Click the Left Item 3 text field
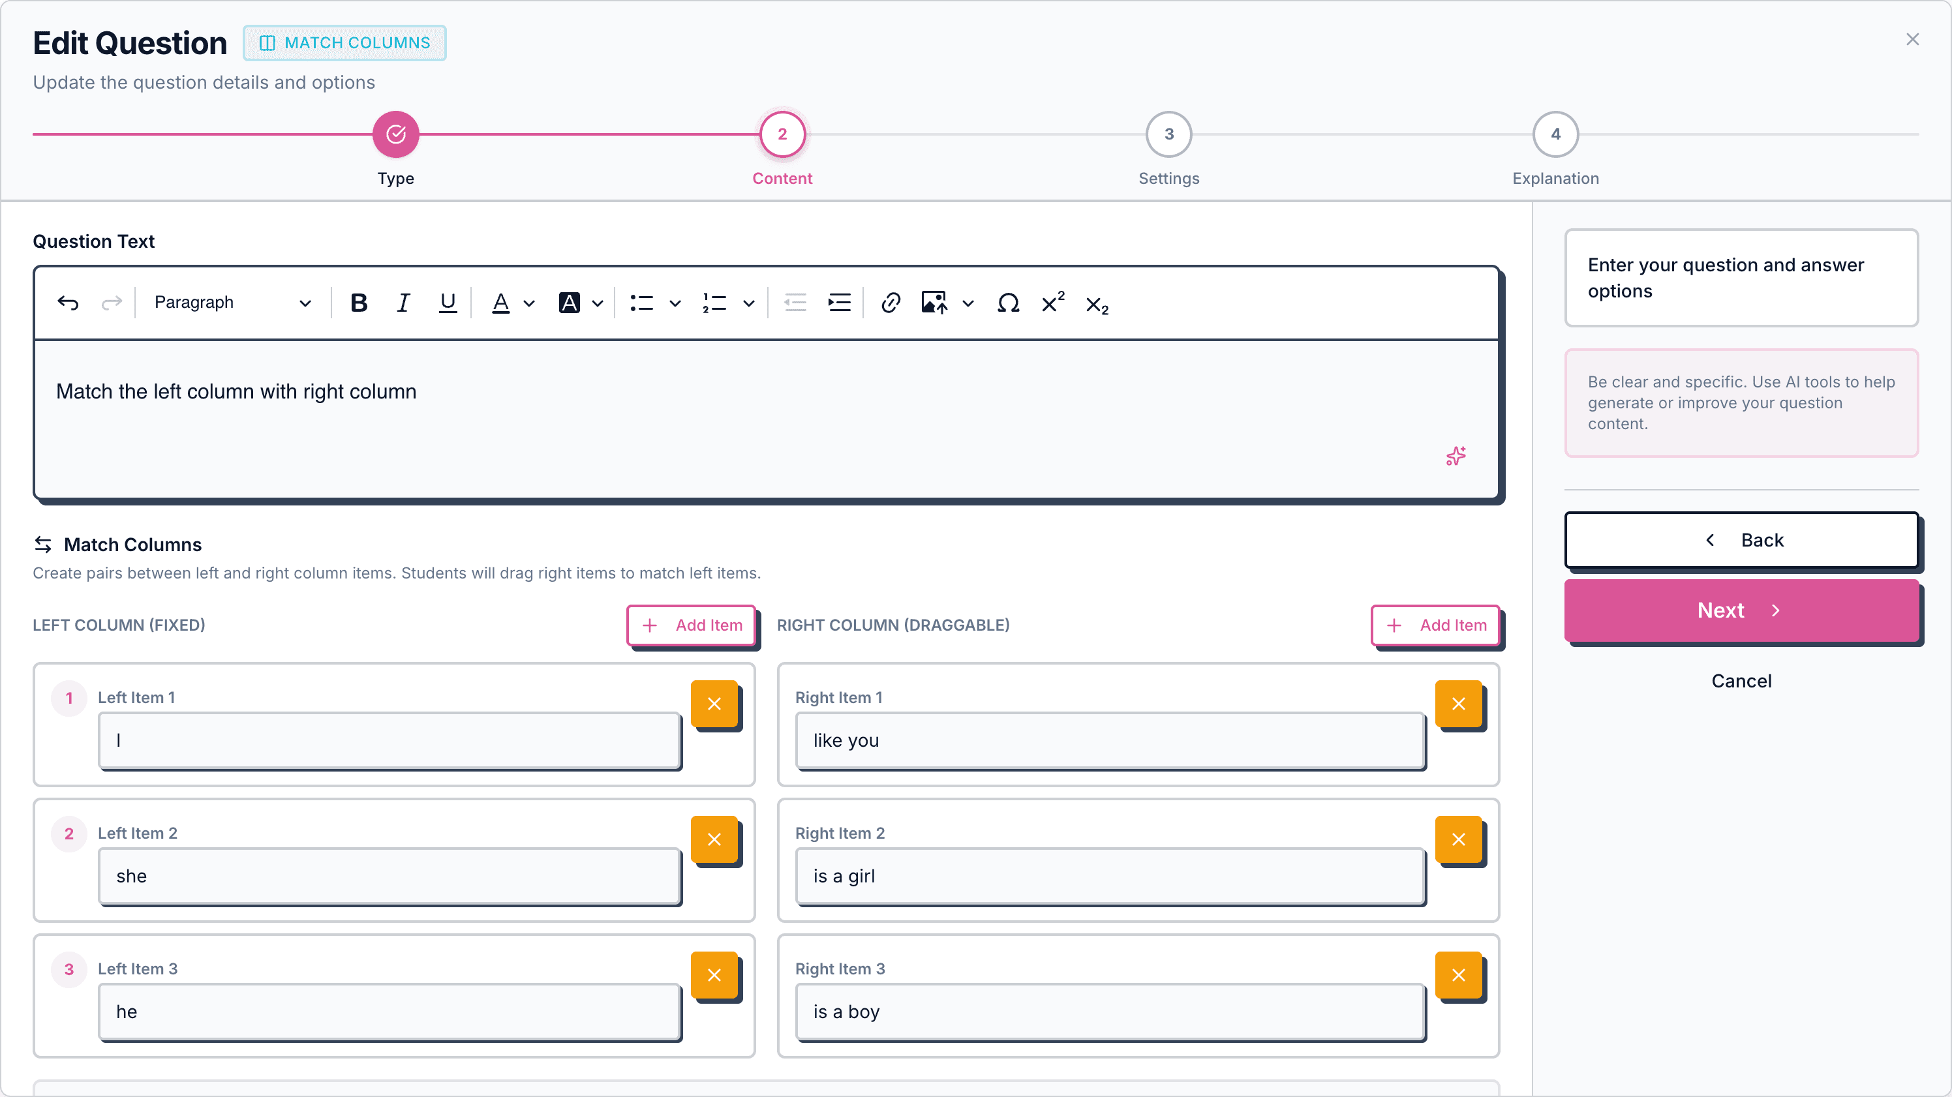This screenshot has height=1097, width=1952. pyautogui.click(x=389, y=1012)
